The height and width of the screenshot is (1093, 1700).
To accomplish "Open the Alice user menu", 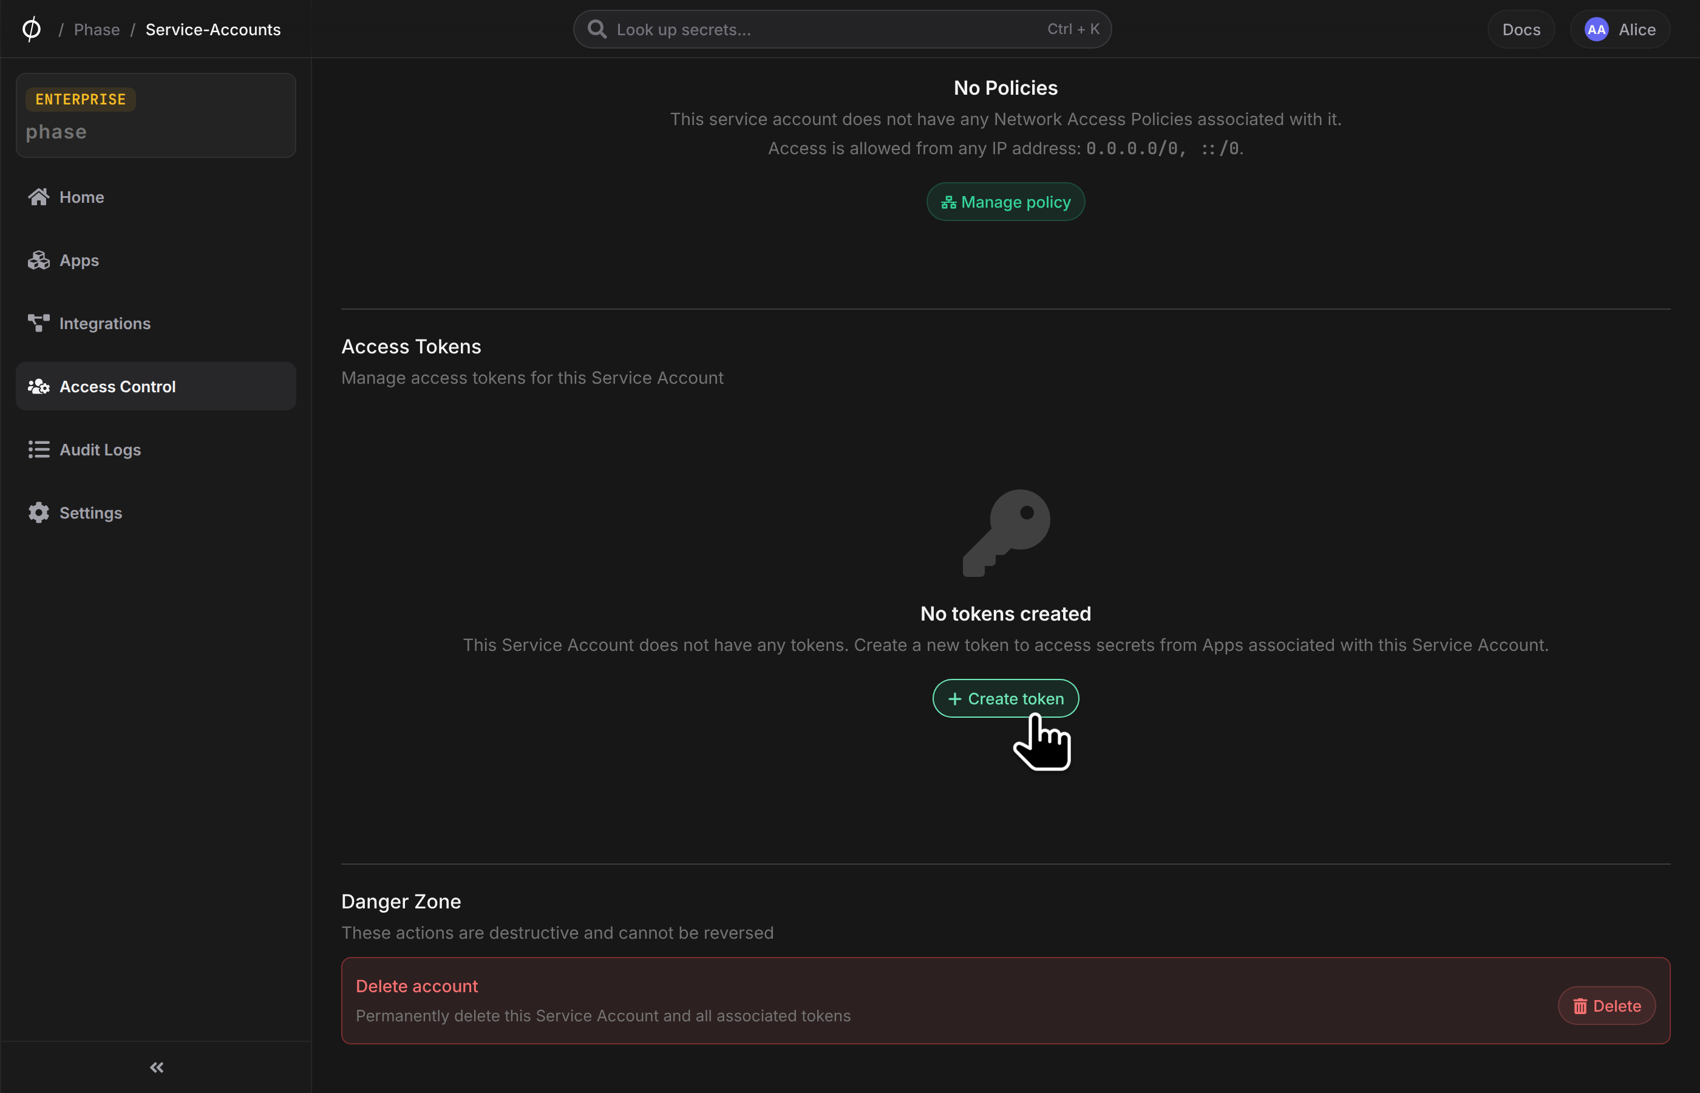I will coord(1619,29).
